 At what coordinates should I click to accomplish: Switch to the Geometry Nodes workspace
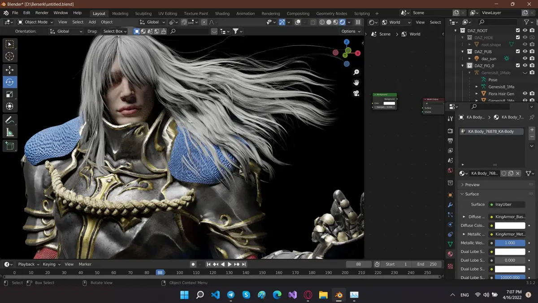pos(331,13)
